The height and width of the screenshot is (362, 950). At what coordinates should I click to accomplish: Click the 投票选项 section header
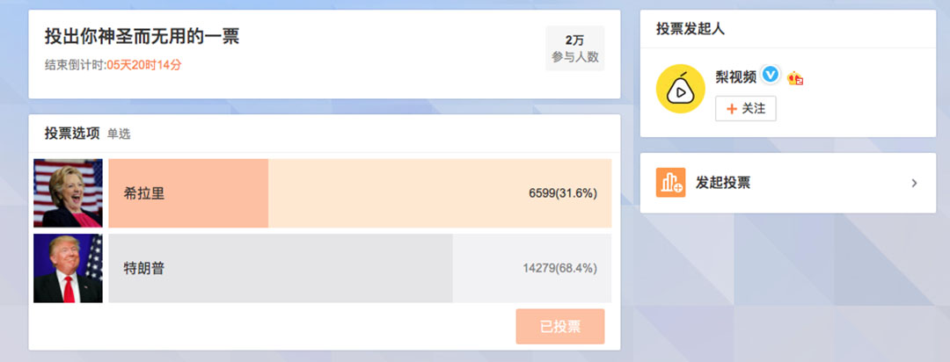point(72,134)
